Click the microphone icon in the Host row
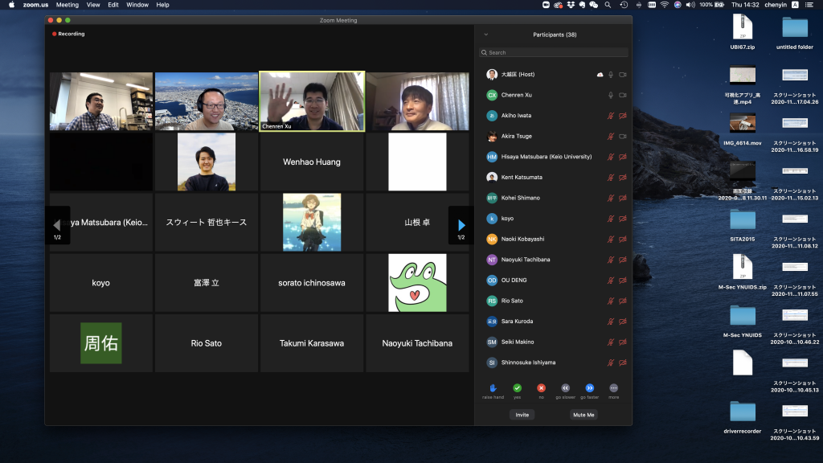Image resolution: width=823 pixels, height=463 pixels. tap(611, 75)
